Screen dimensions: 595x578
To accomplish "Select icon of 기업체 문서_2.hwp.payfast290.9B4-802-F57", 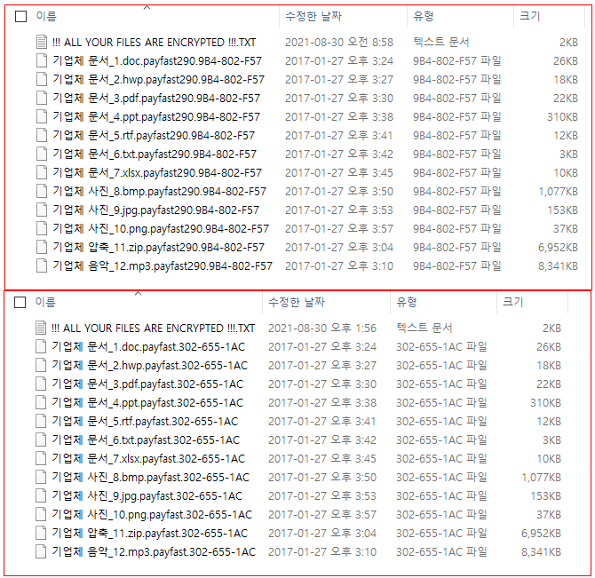I will (42, 79).
